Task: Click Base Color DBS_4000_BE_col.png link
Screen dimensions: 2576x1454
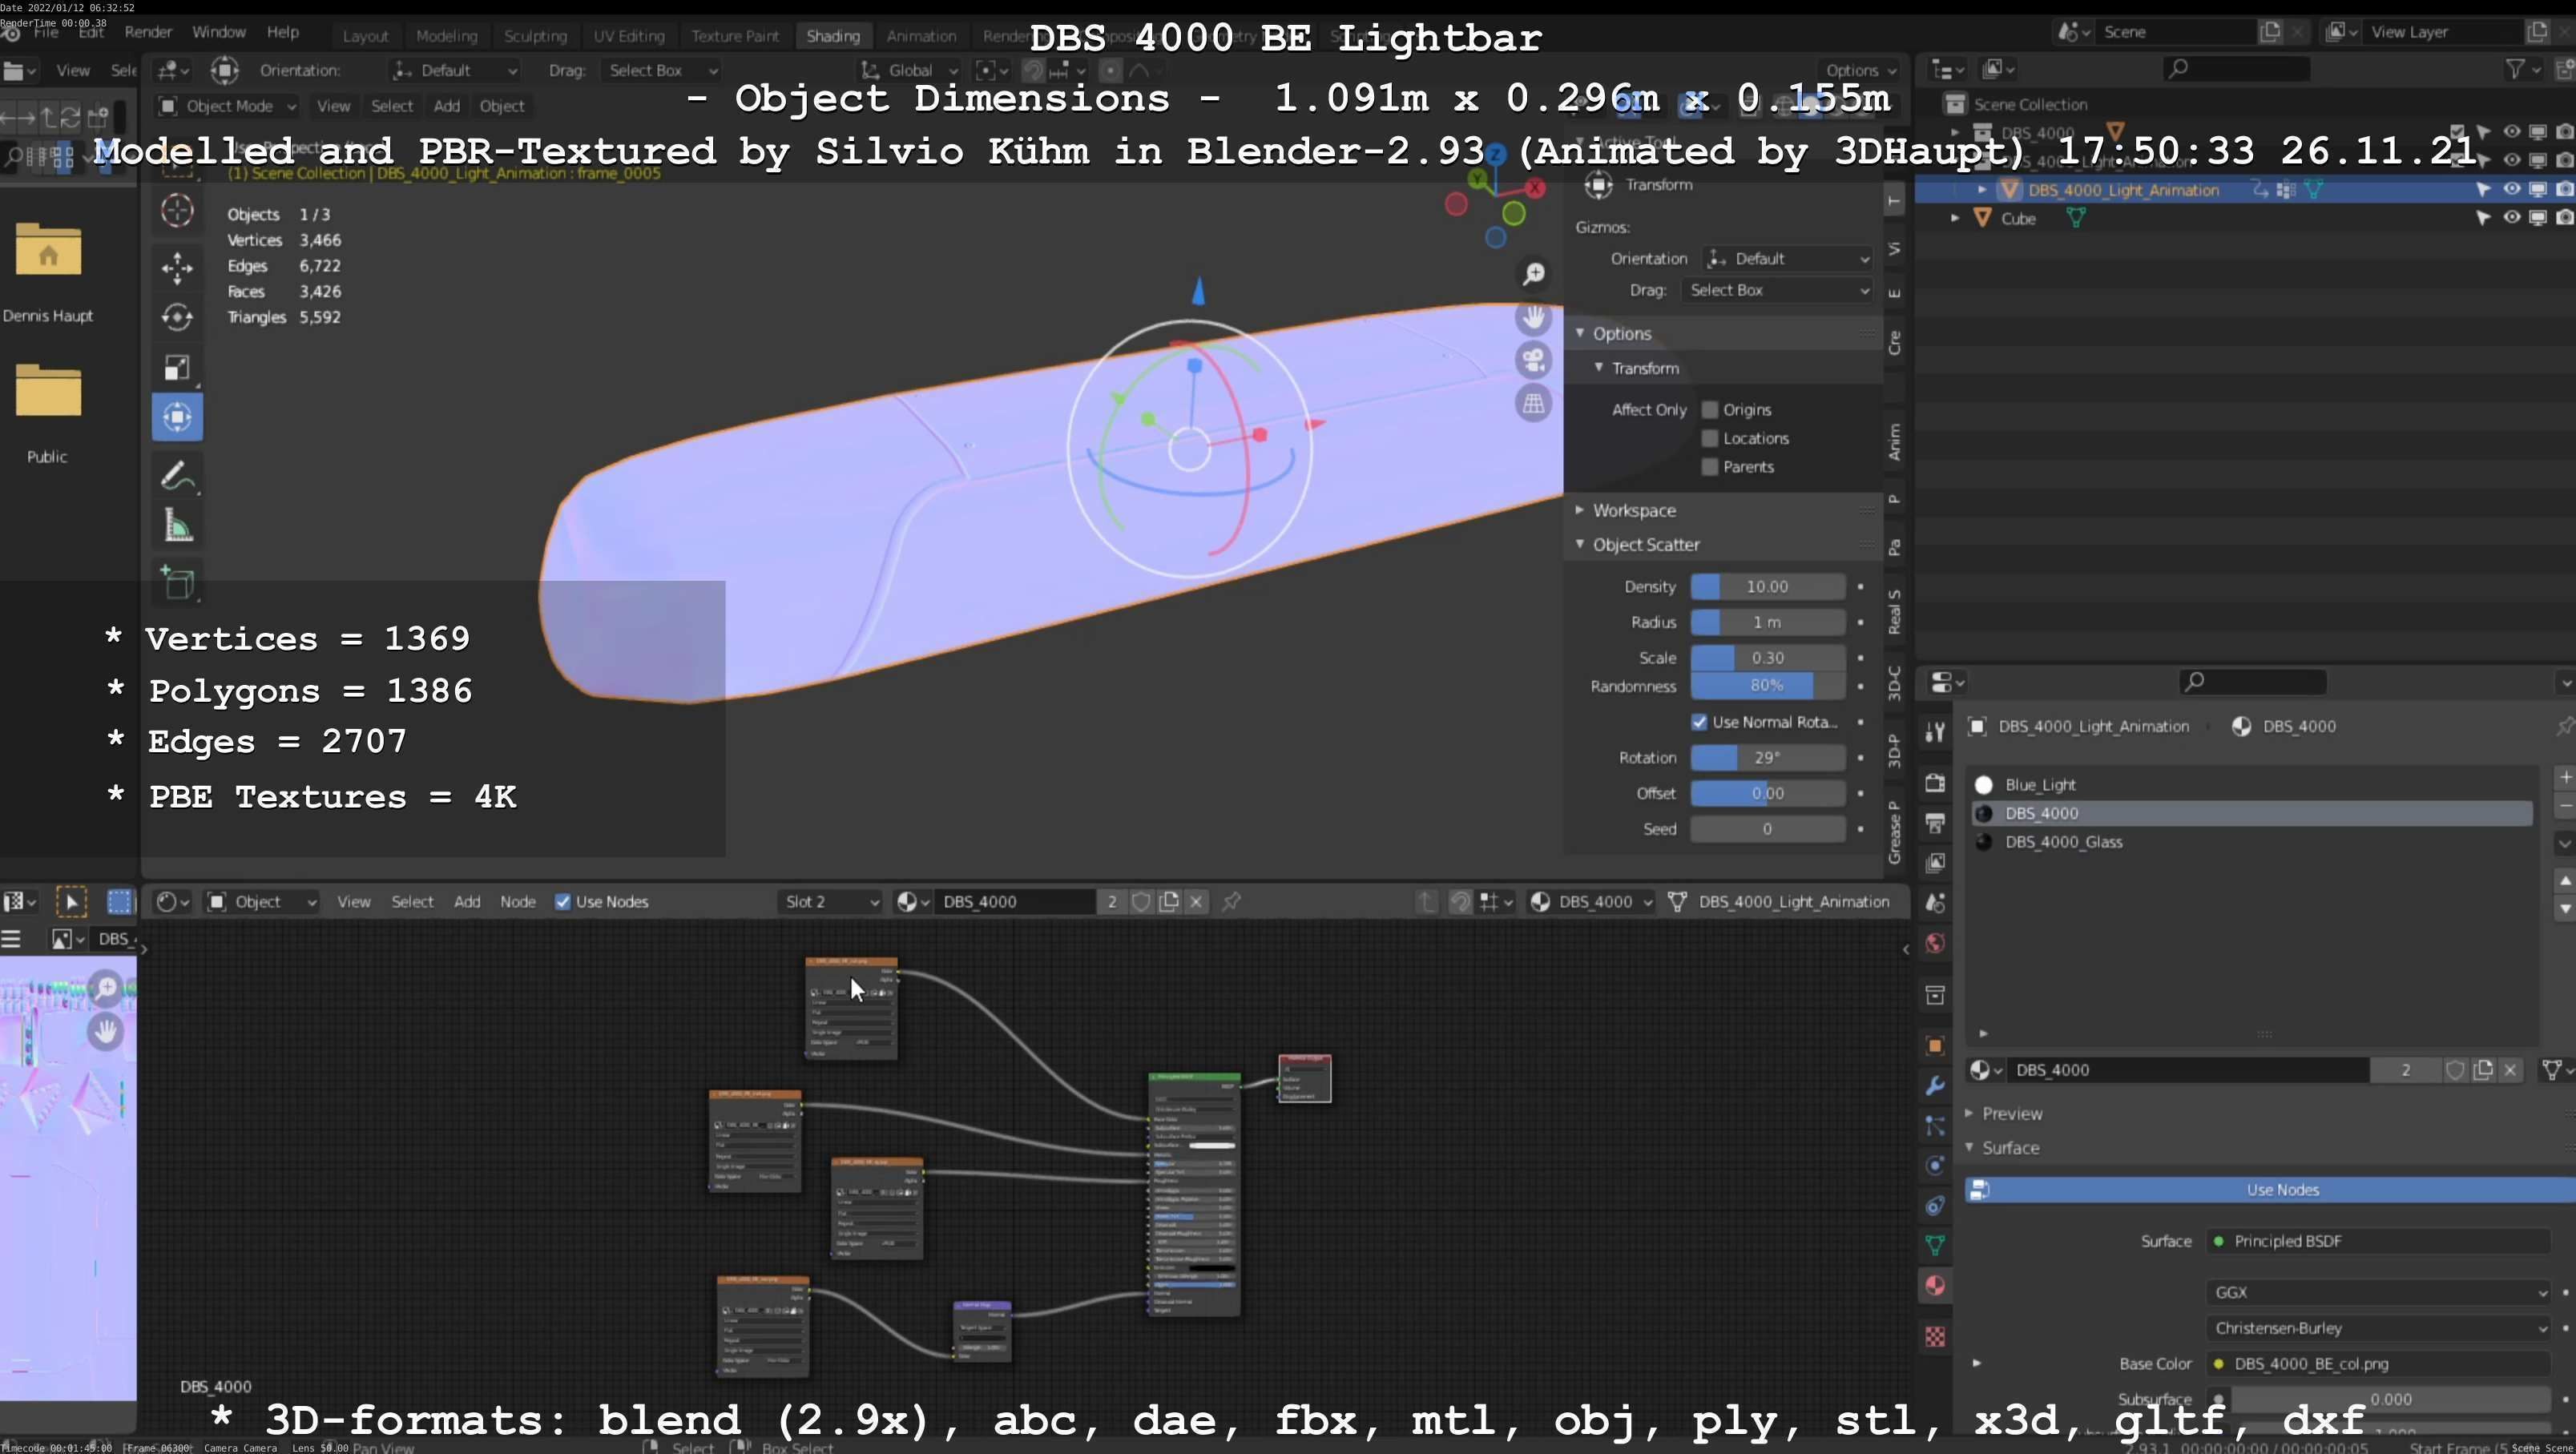Action: coord(2378,1364)
